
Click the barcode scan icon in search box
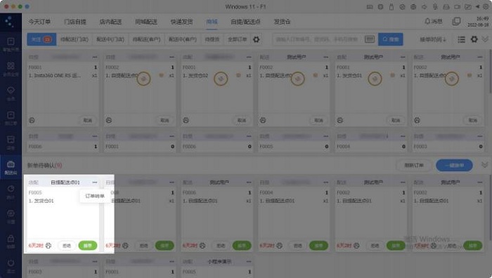[370, 39]
